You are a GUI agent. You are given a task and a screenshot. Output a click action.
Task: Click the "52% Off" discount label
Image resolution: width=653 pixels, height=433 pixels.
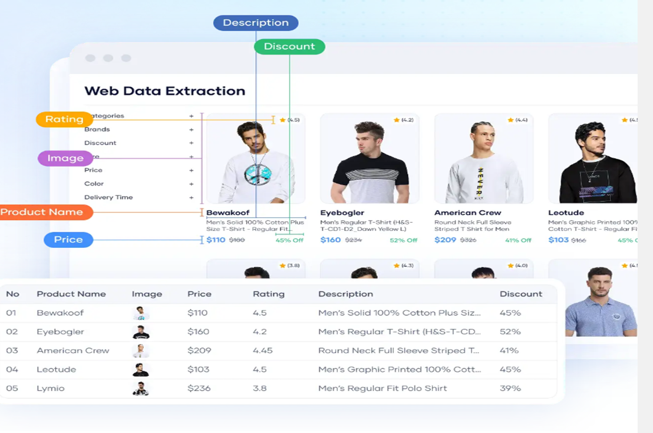pos(404,240)
